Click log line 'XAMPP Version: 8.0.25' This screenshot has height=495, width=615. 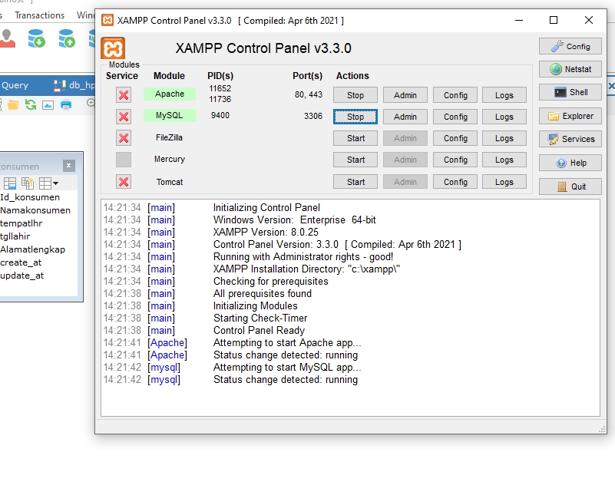click(x=266, y=232)
